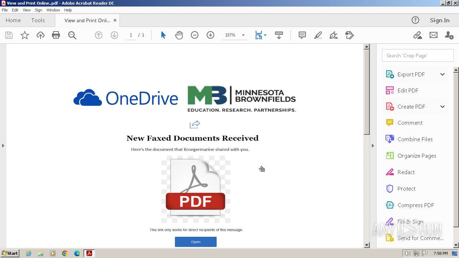
Task: Expand the Export PDF chevron
Action: click(443, 75)
